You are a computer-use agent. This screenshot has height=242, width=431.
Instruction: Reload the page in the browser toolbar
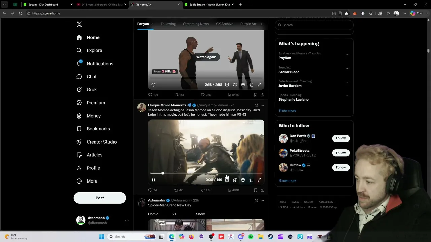coord(21,13)
